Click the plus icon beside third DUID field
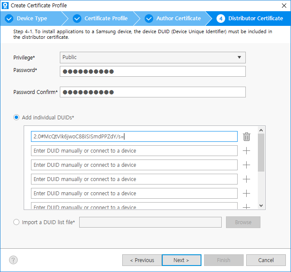This screenshot has width=291, height=272. point(247,165)
